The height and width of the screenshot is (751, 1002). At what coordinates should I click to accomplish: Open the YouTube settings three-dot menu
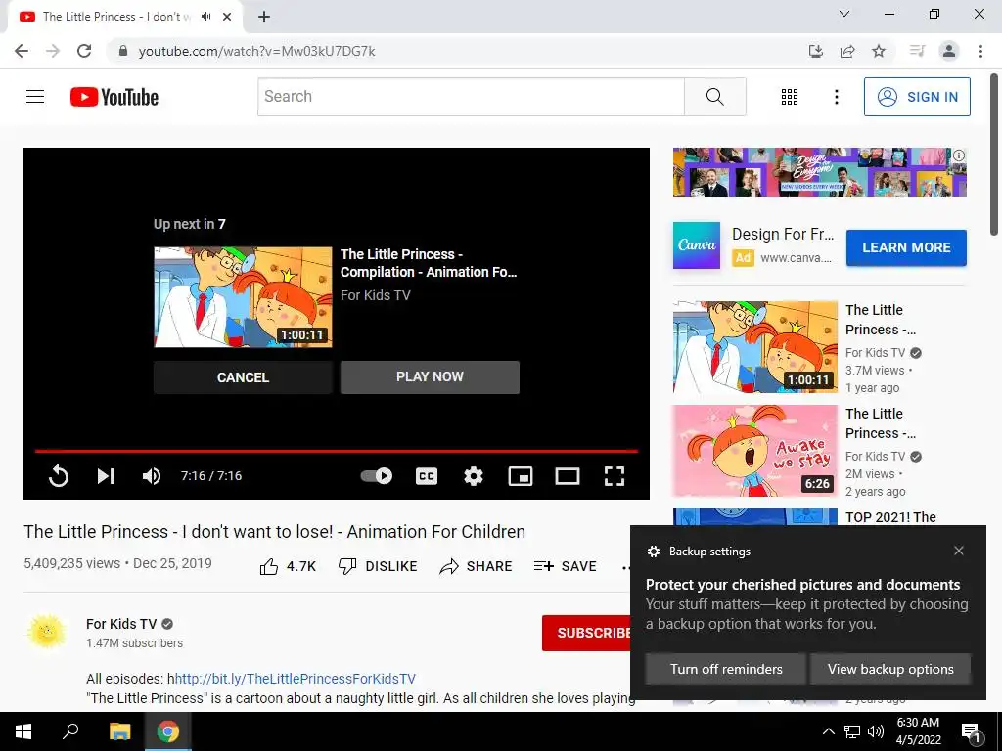click(x=837, y=97)
